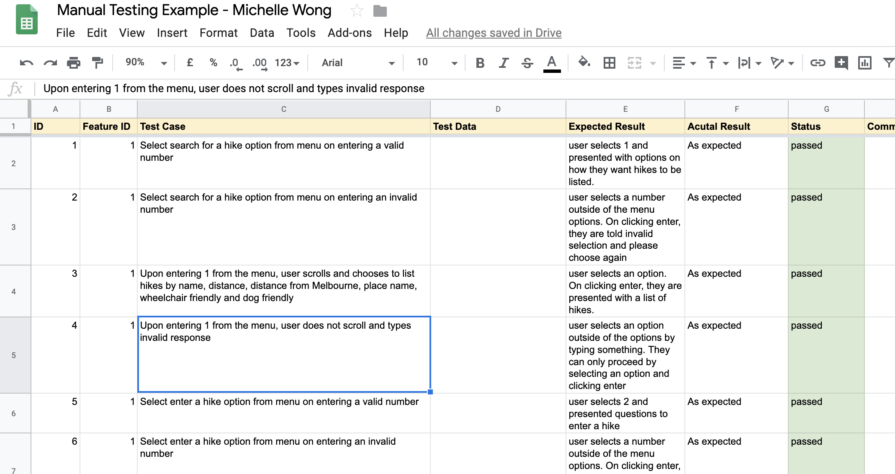This screenshot has height=474, width=895.
Task: Open the font size dropdown
Action: click(x=435, y=63)
